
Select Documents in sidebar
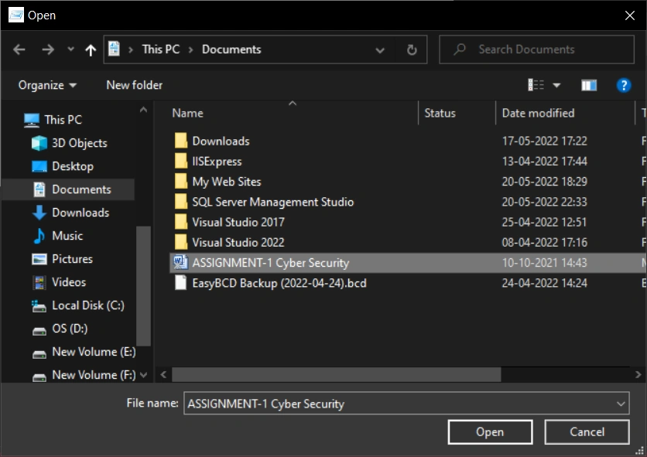tap(68, 189)
